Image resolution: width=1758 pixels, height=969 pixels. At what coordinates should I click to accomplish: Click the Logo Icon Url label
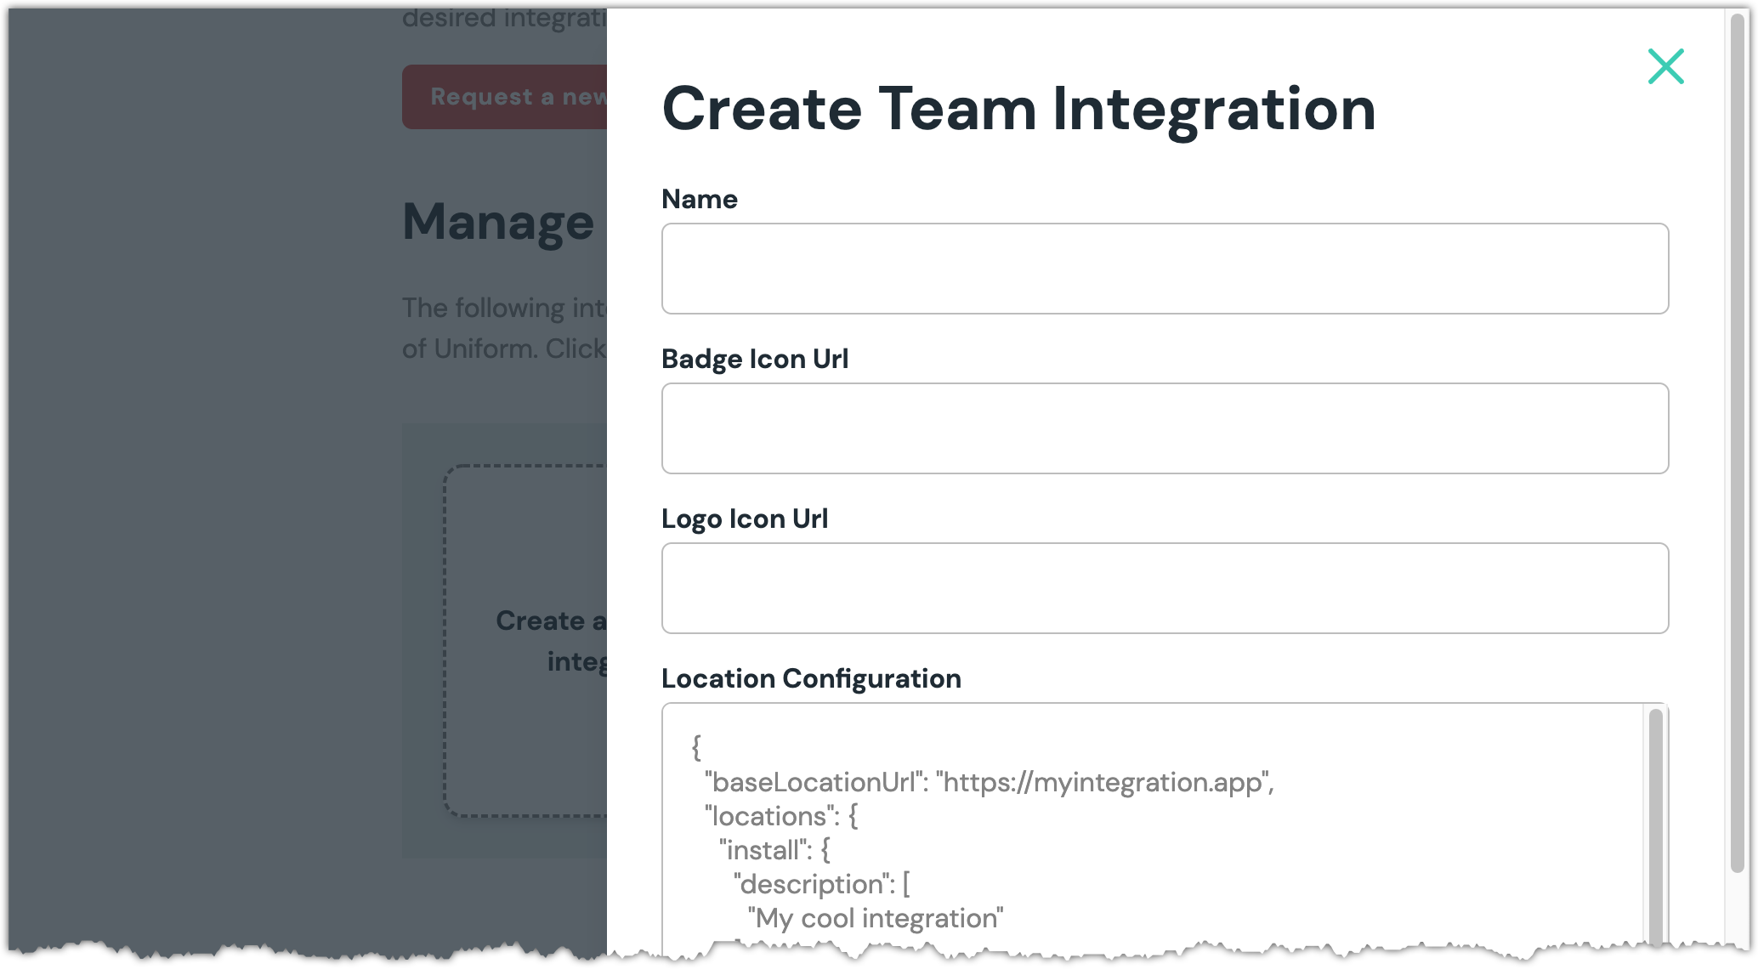click(x=744, y=518)
